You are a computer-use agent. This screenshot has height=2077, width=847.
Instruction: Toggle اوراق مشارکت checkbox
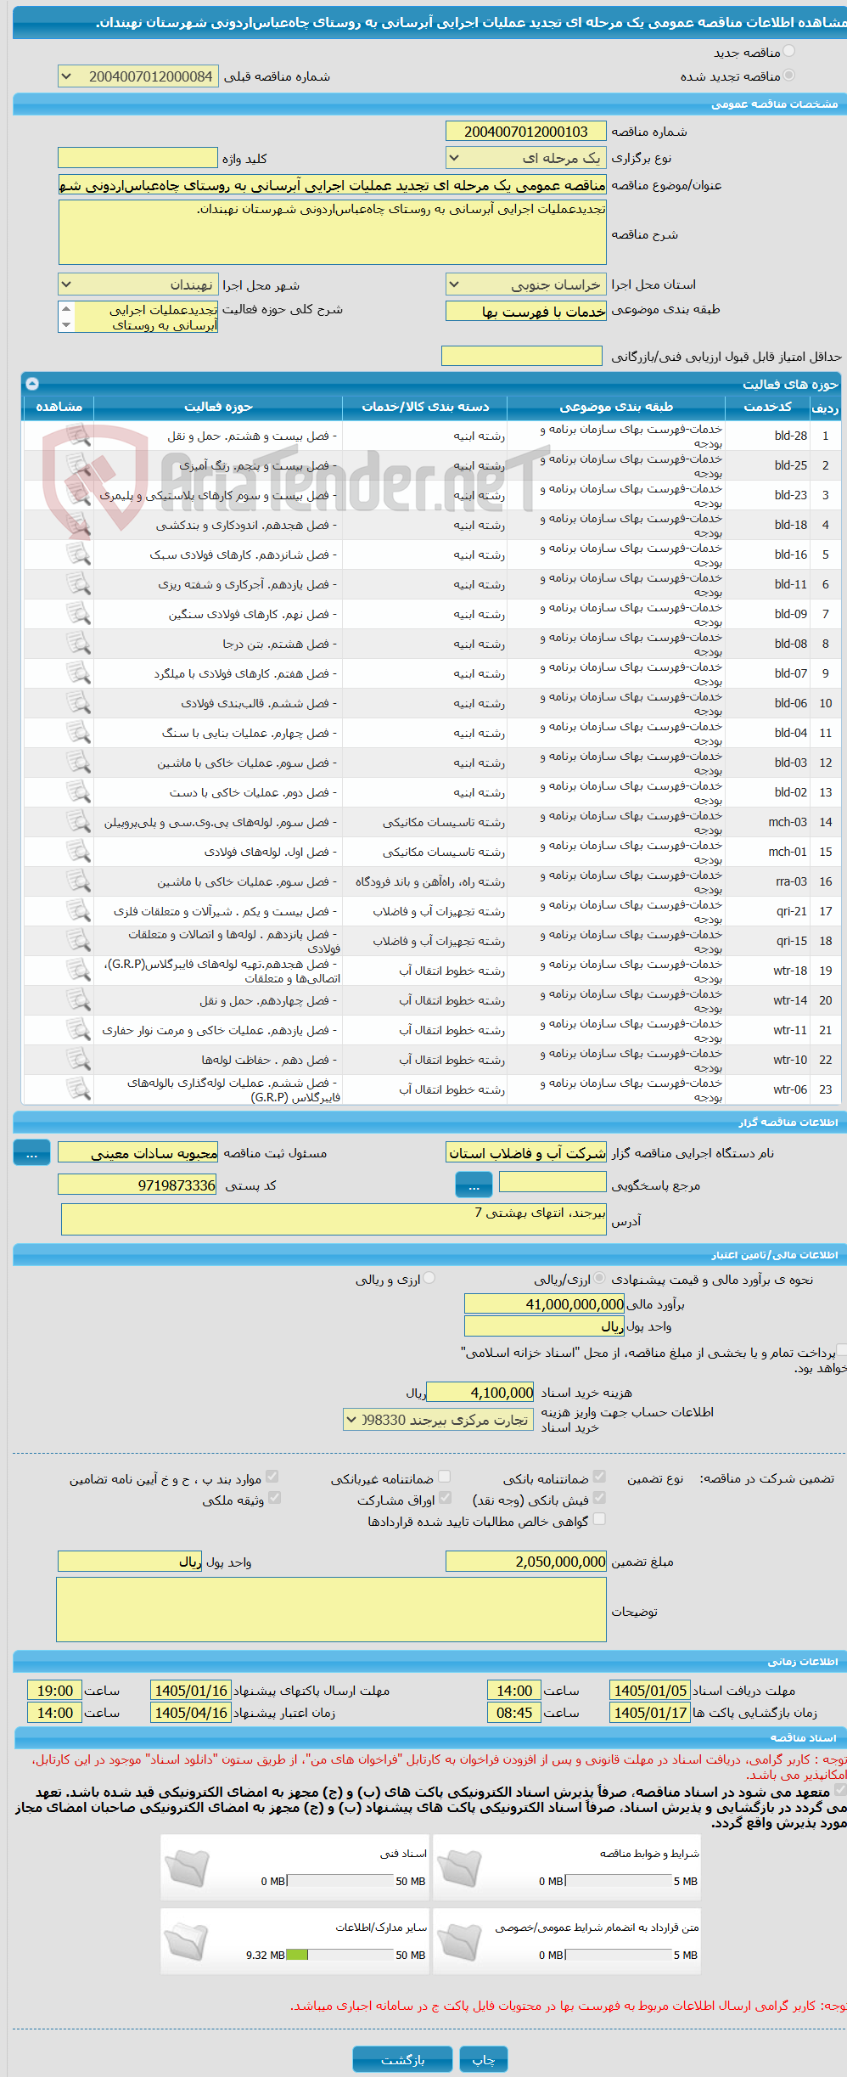445,1498
